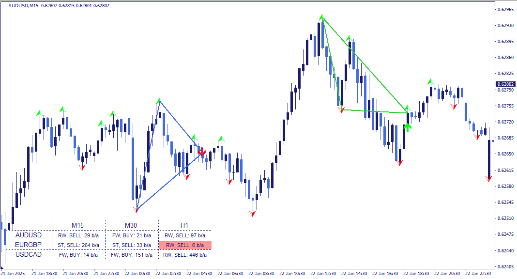The width and height of the screenshot is (517, 279).
Task: Select the AUDUSD M15 RW SELL cell
Action: coord(78,235)
